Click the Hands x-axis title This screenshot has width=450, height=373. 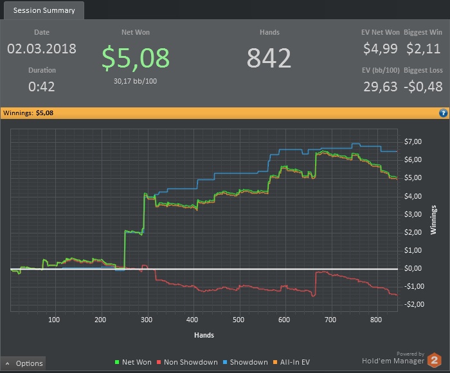point(204,335)
